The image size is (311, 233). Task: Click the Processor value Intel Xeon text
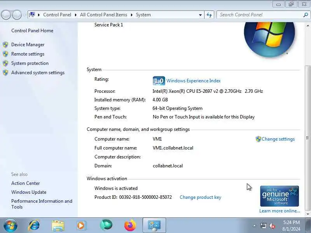(x=208, y=91)
